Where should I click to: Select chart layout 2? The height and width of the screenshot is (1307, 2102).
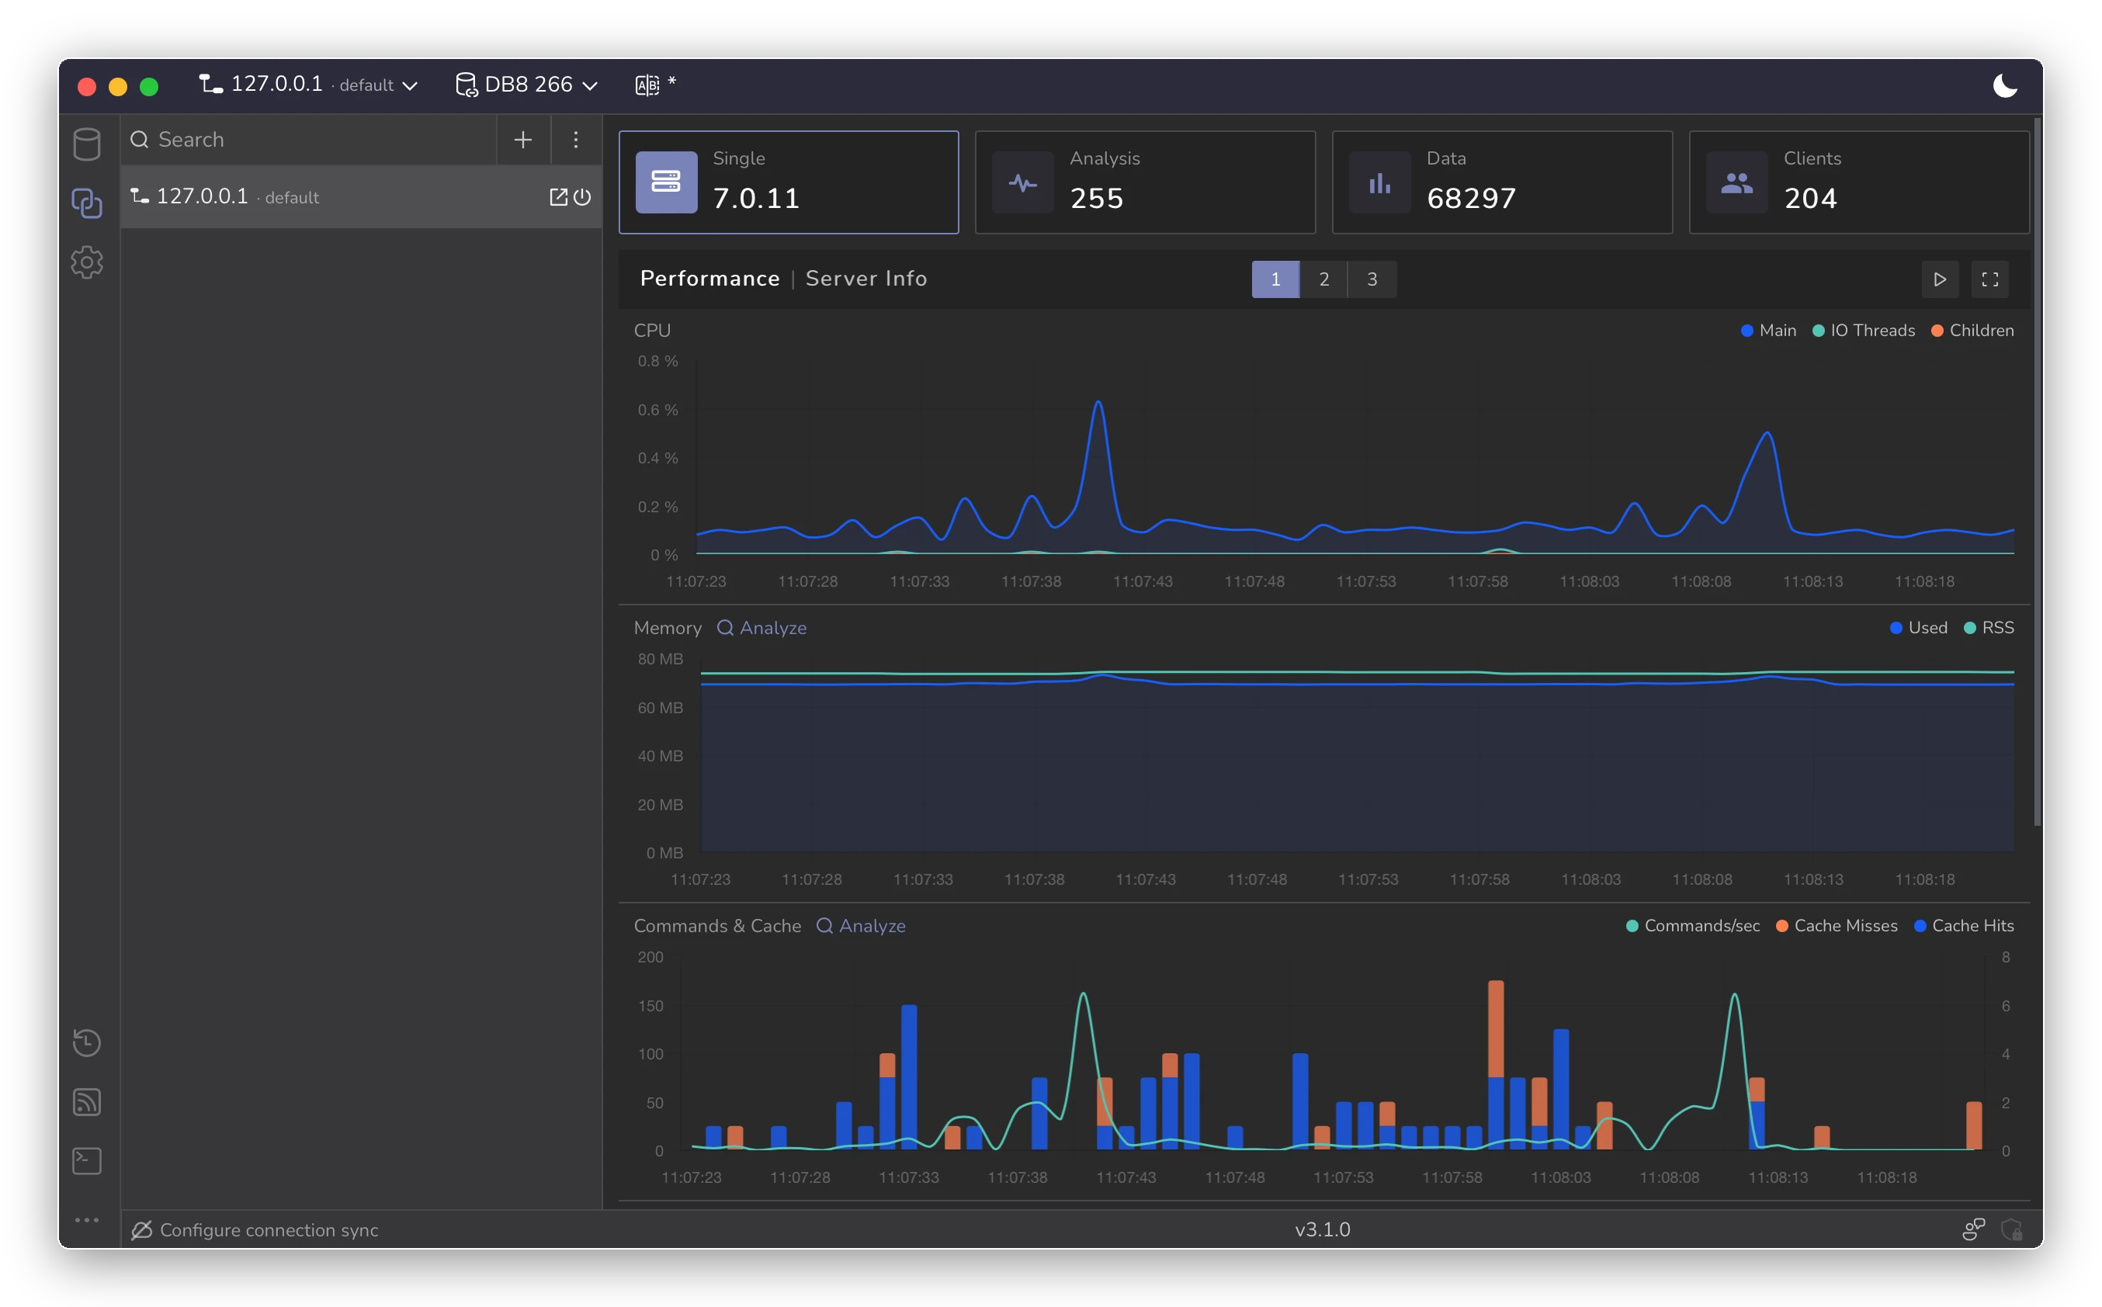[x=1324, y=279]
